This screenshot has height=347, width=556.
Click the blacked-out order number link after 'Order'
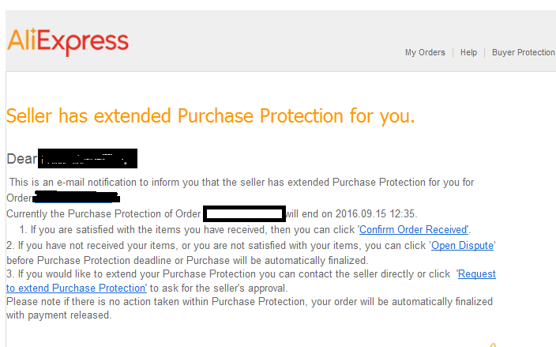pyautogui.click(x=76, y=198)
